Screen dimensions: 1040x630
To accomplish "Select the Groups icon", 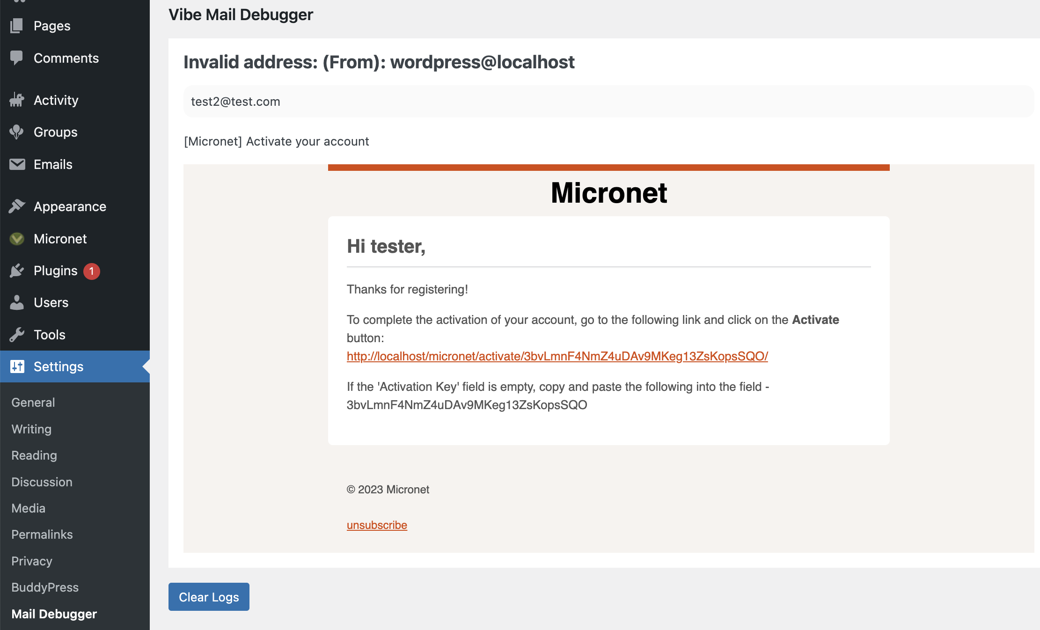I will pos(17,132).
